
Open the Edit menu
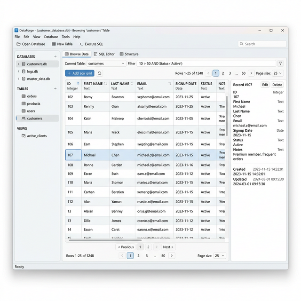26,37
